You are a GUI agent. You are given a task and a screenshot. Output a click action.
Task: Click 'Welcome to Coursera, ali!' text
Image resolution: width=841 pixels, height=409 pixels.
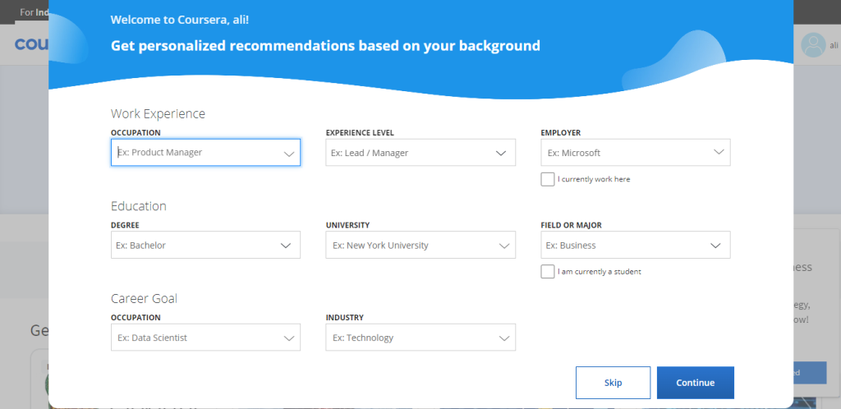click(180, 20)
